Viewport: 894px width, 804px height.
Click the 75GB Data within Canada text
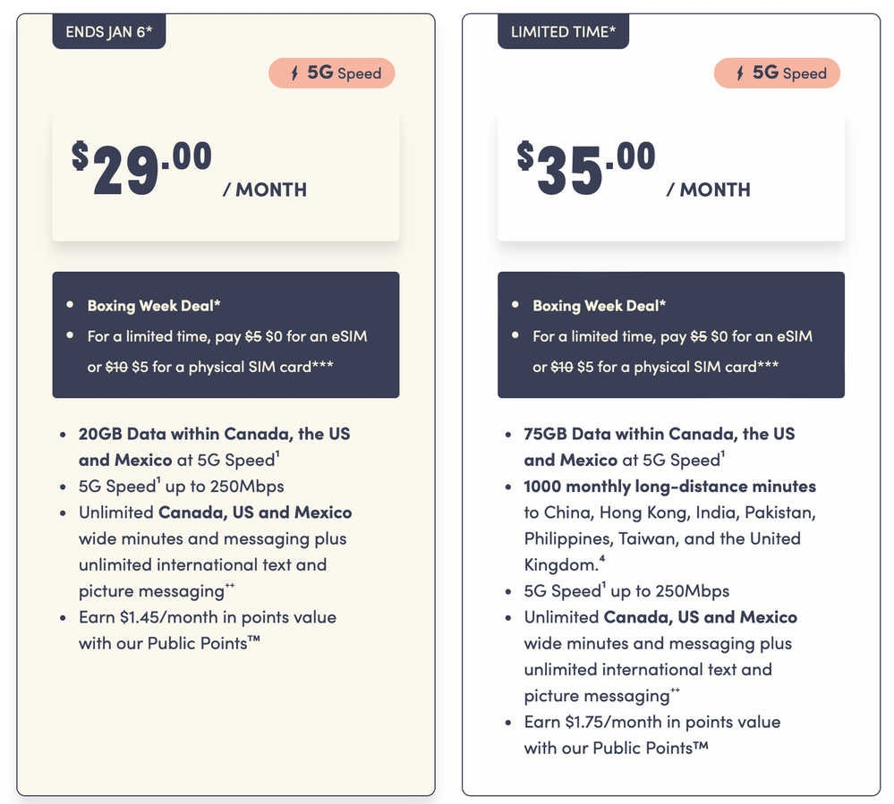click(660, 435)
